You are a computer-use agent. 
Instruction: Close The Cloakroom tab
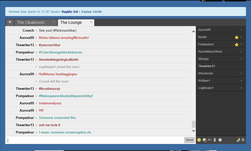(x=54, y=22)
